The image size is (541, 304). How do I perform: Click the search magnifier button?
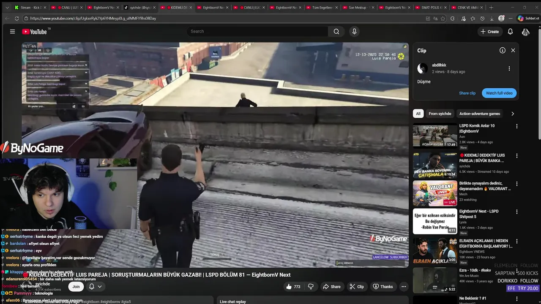(x=336, y=31)
